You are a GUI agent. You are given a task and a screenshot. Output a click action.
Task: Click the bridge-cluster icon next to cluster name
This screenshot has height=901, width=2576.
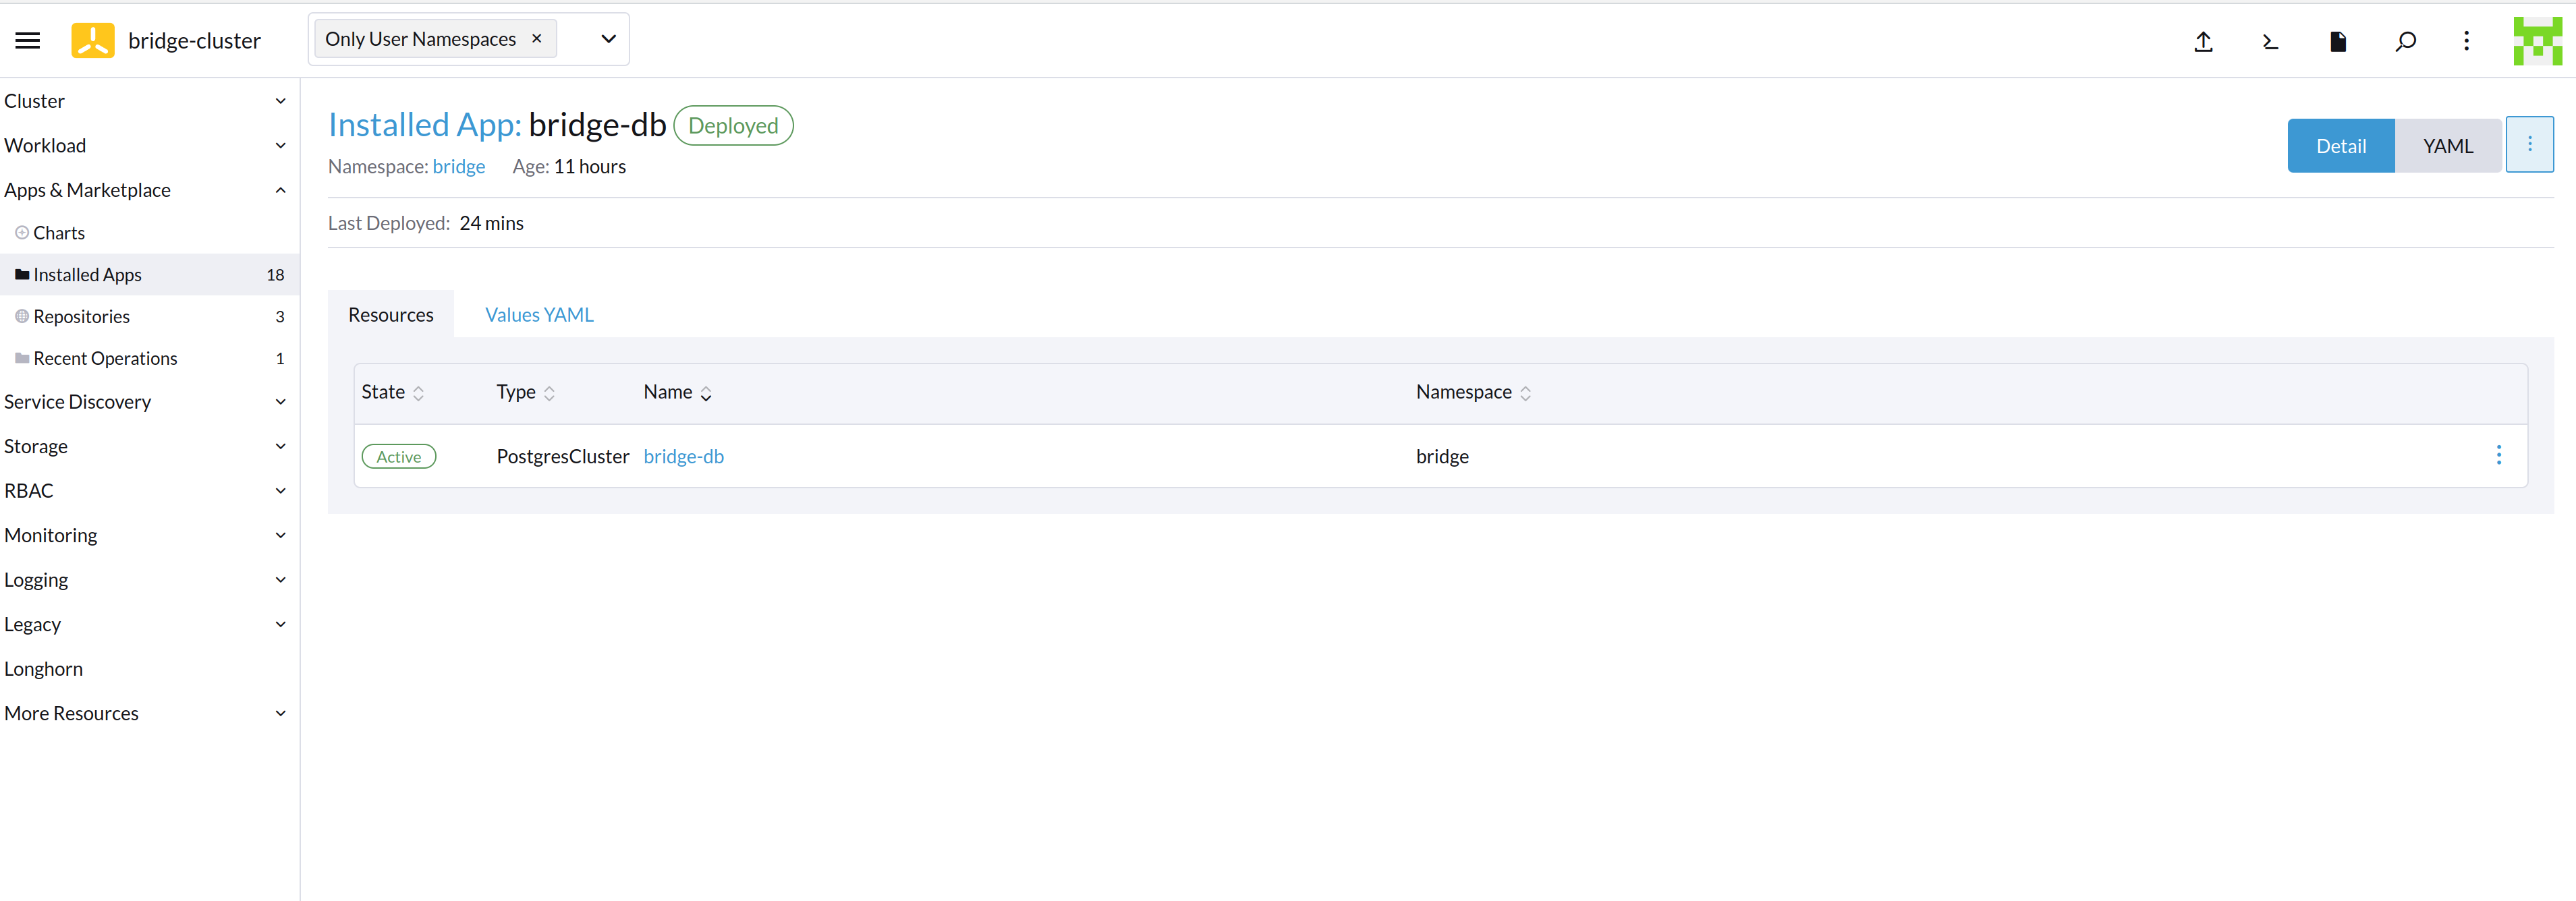92,40
